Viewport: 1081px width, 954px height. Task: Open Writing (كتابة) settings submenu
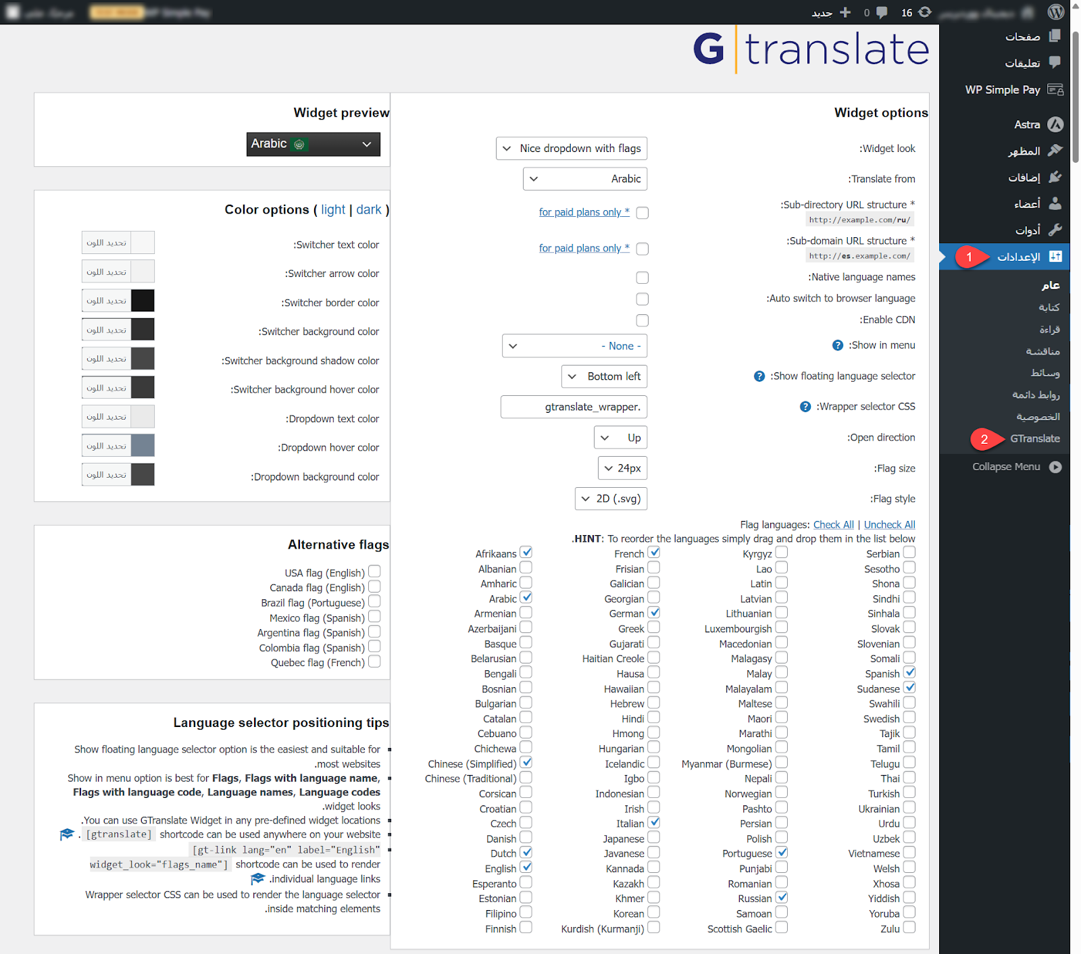[1049, 307]
